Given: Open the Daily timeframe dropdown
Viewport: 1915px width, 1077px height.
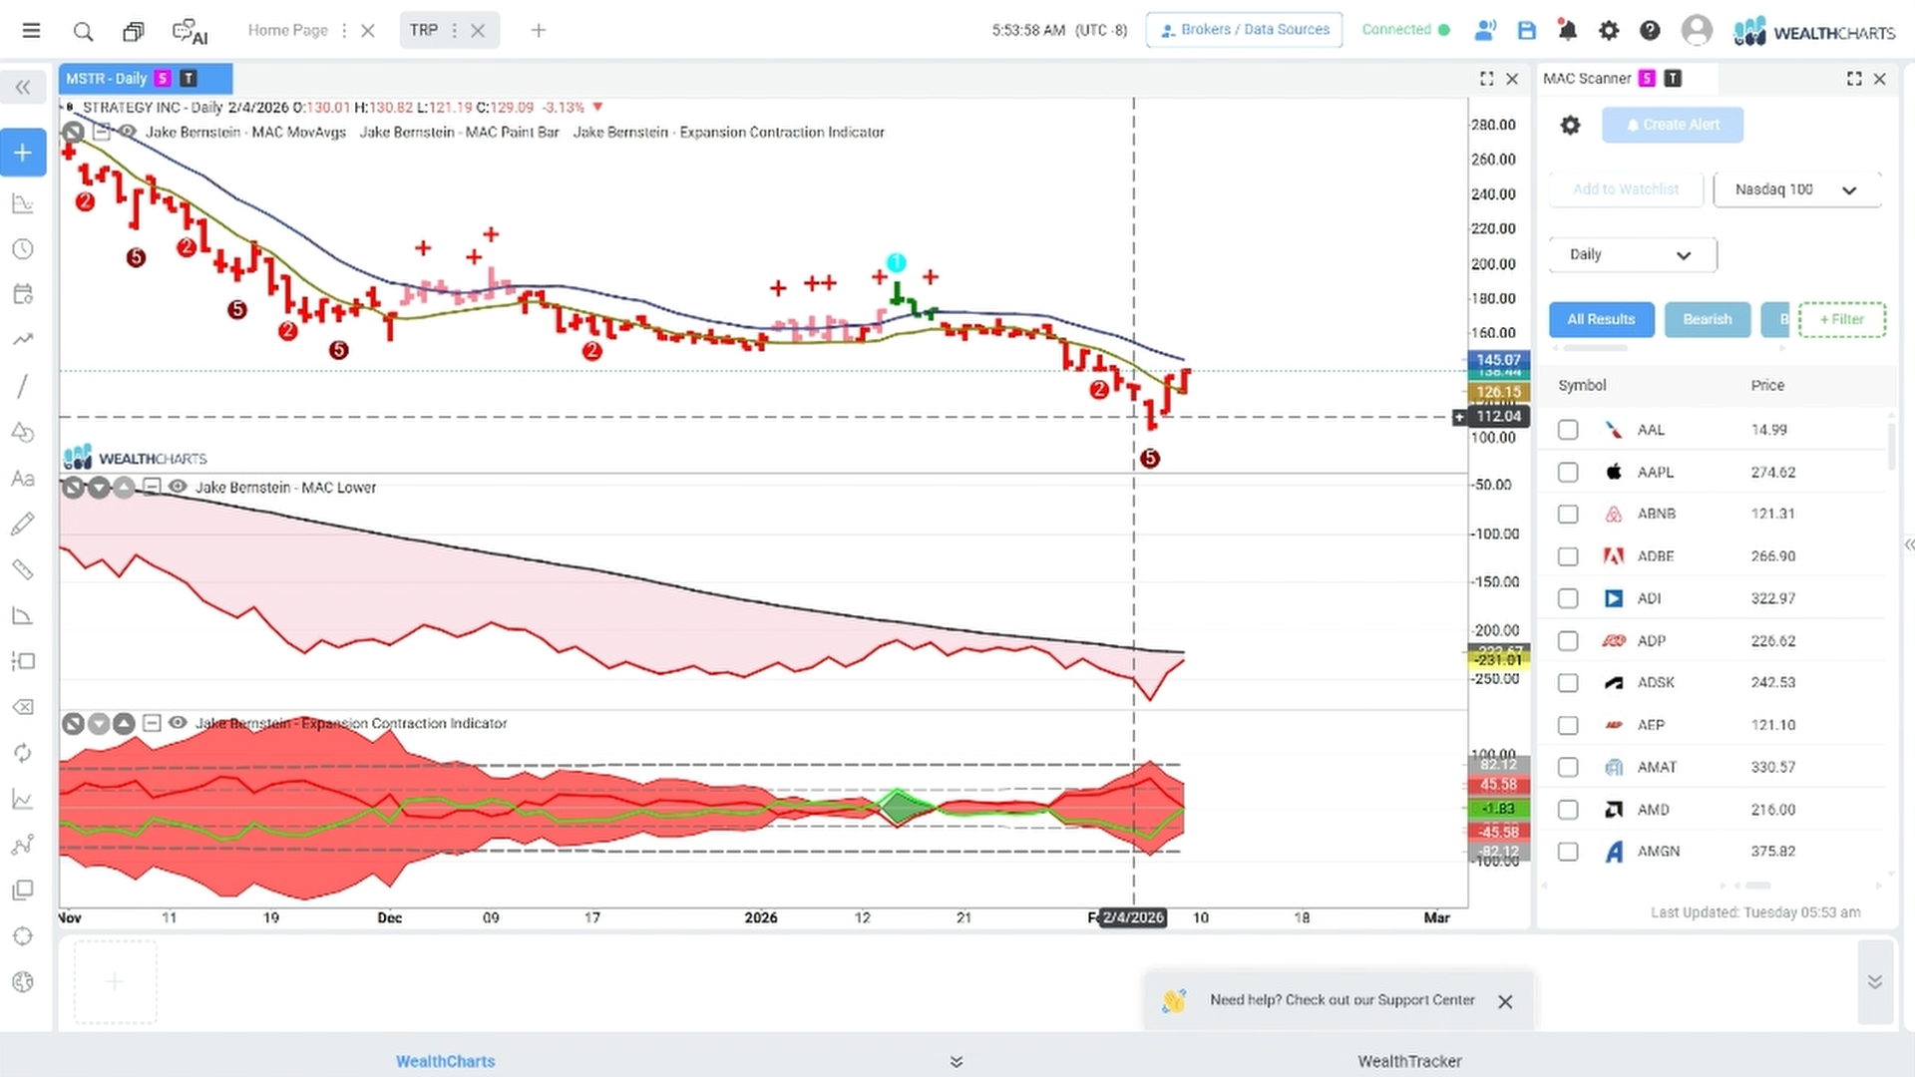Looking at the screenshot, I should click(1633, 254).
